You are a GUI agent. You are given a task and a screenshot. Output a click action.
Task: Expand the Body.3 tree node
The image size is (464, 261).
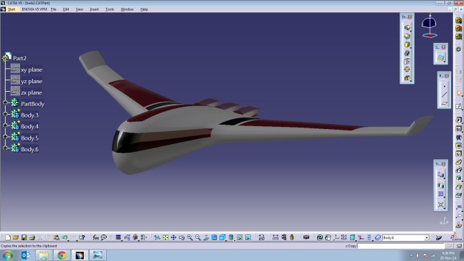(5, 114)
